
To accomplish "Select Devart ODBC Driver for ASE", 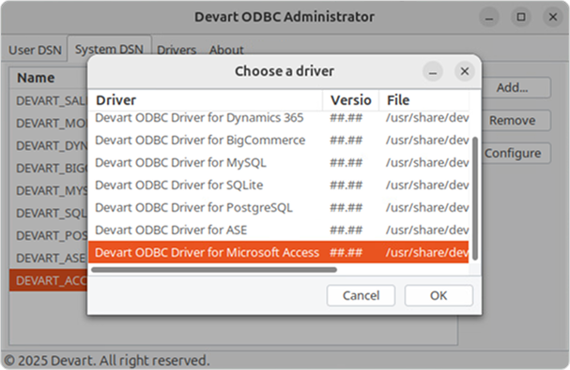I will (279, 230).
